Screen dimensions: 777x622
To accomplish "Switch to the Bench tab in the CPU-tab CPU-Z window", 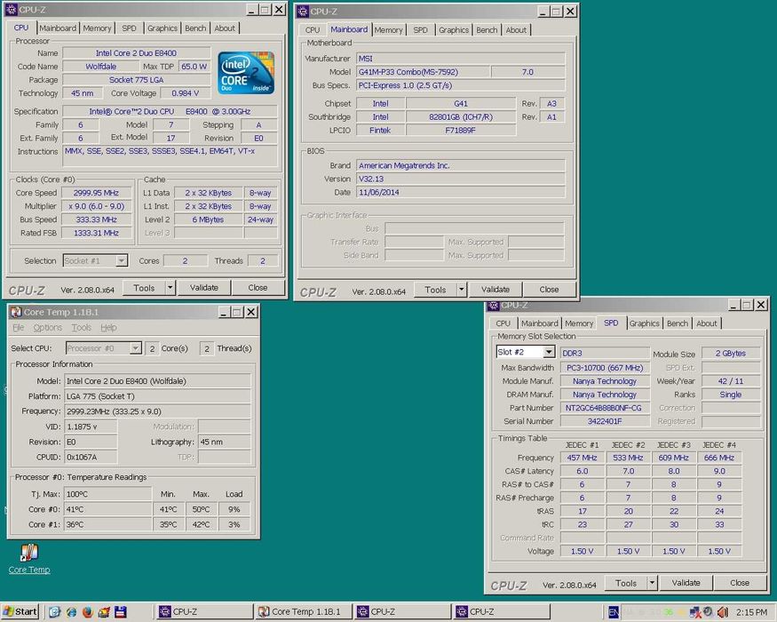I will click(195, 28).
